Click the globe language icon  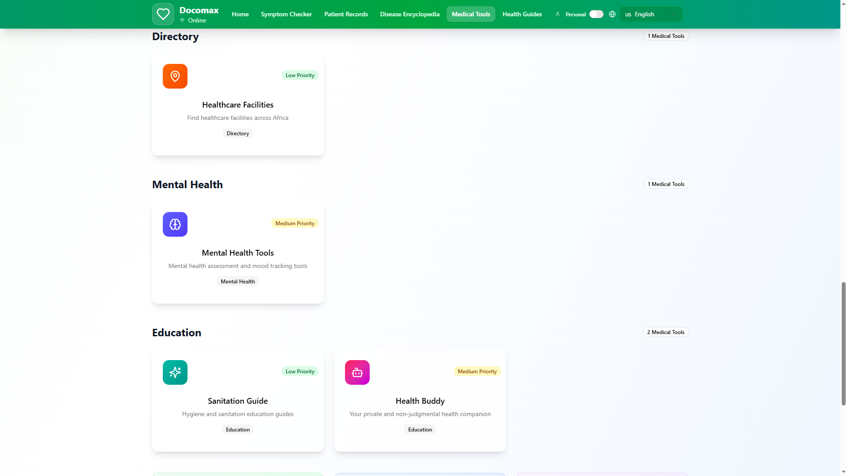(x=612, y=14)
